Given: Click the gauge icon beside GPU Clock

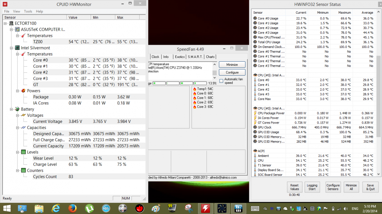Looking at the screenshot, I should point(255,127).
